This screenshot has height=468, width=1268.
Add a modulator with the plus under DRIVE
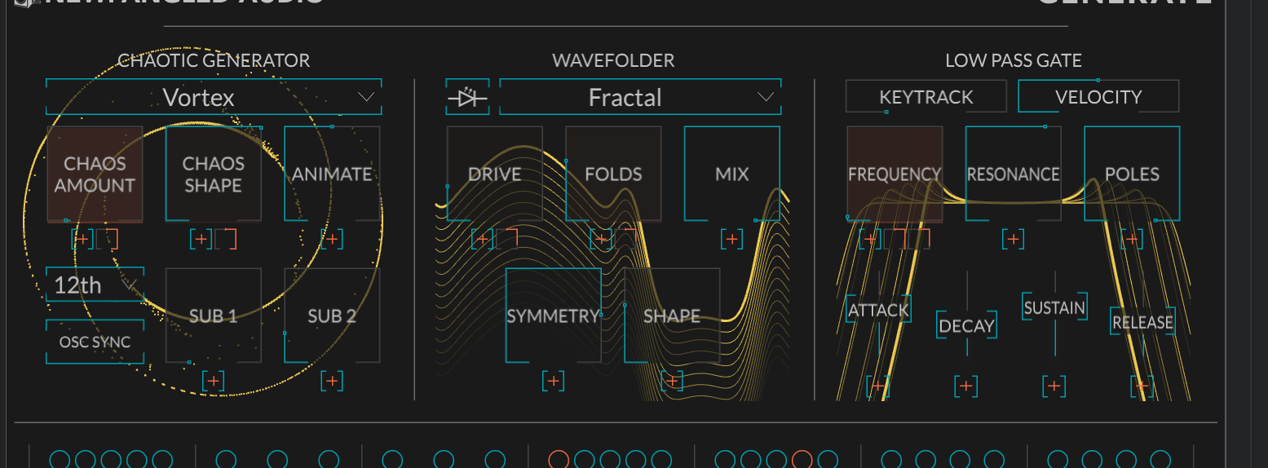[x=482, y=239]
